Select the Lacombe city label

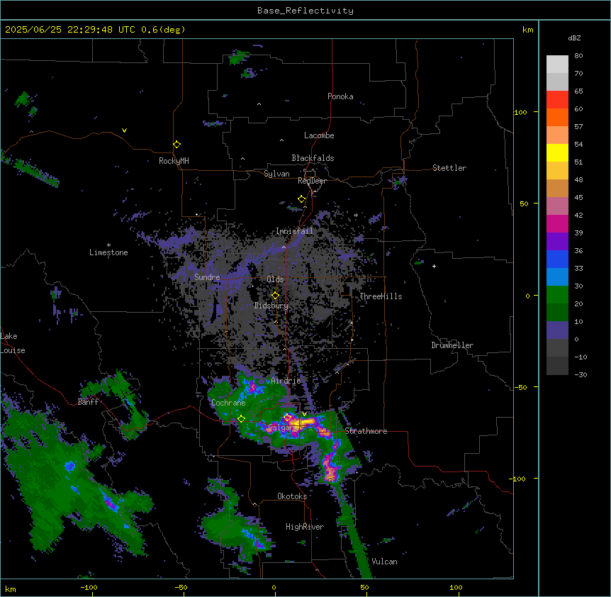click(x=319, y=135)
